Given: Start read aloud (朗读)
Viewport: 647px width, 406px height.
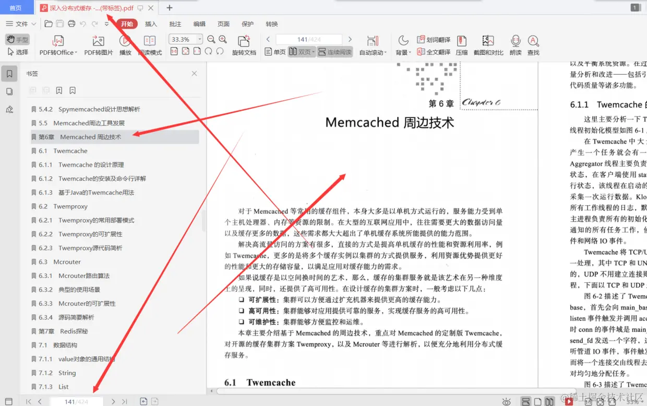Looking at the screenshot, I should click(x=516, y=45).
